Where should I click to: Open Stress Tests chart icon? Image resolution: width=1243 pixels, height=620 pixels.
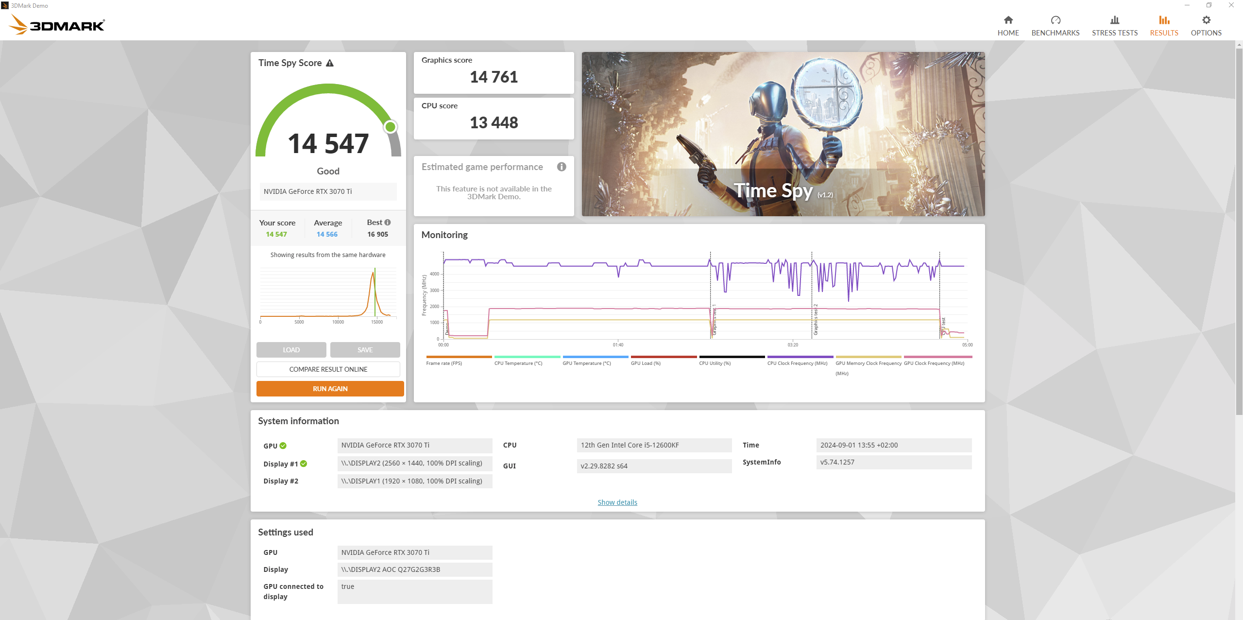[1114, 20]
